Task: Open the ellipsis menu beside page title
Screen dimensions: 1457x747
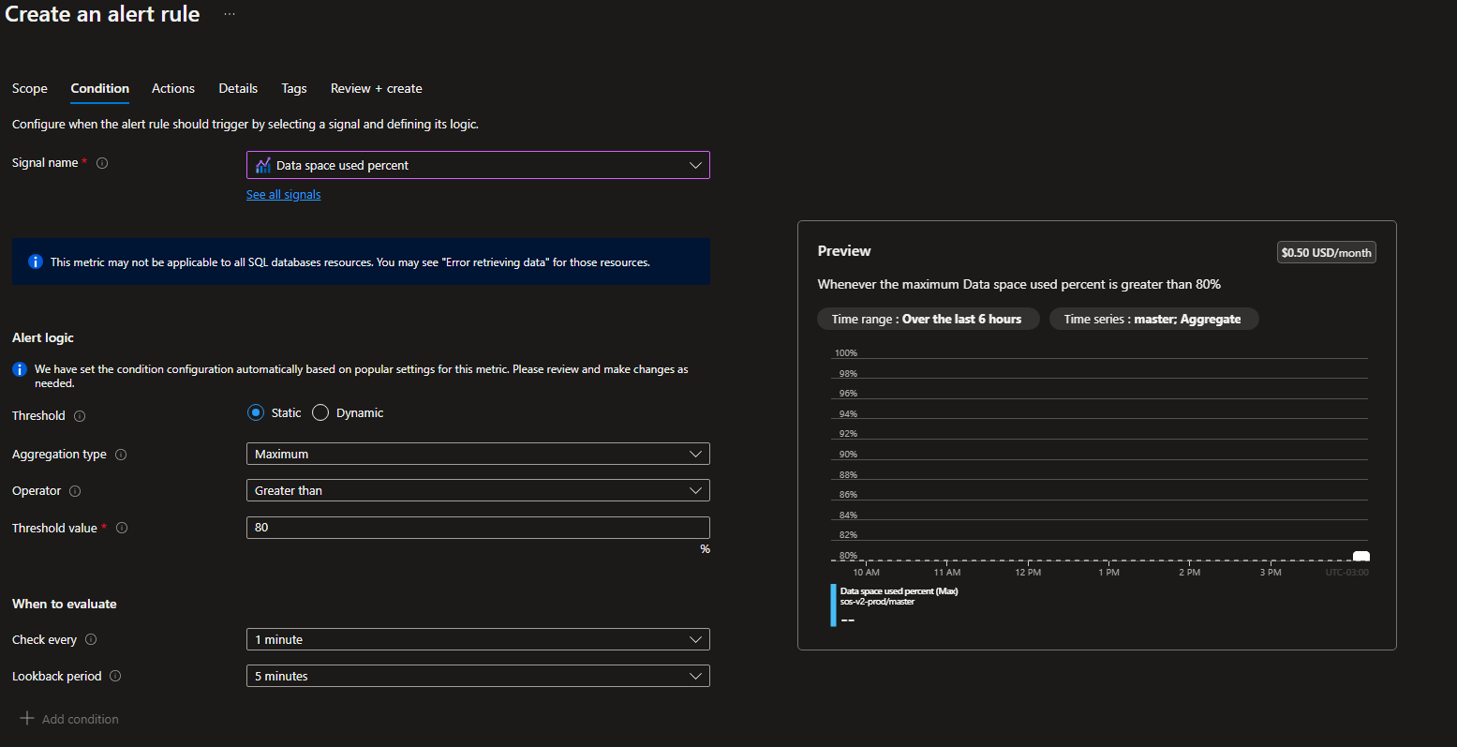Action: point(230,14)
